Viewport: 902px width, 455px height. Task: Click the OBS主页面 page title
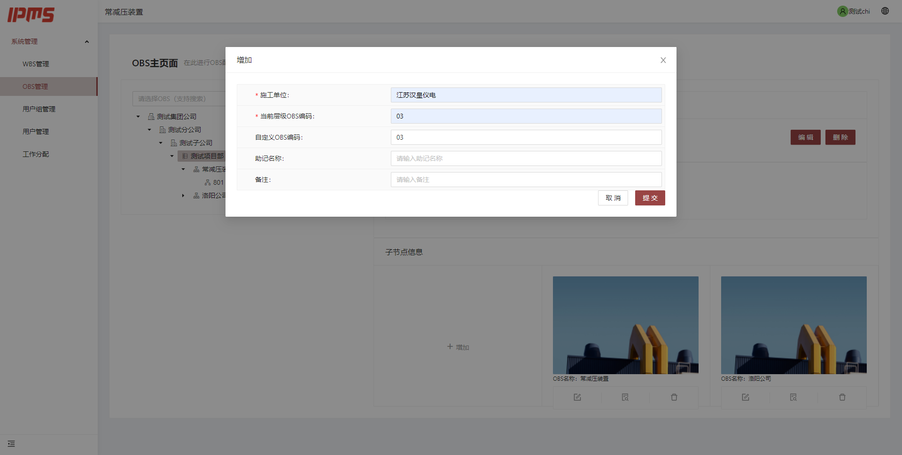[155, 63]
